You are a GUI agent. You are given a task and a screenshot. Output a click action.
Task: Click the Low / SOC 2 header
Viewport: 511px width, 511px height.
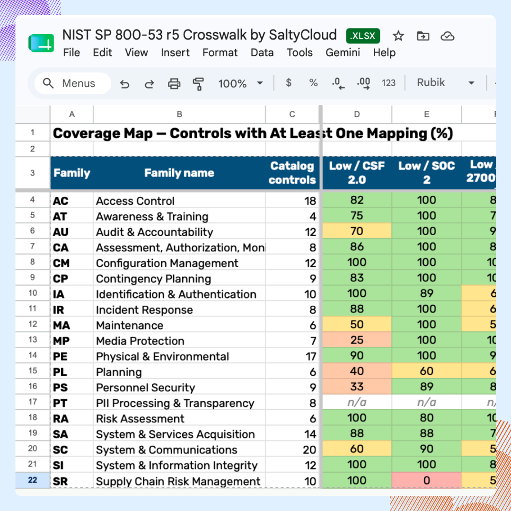pos(427,173)
